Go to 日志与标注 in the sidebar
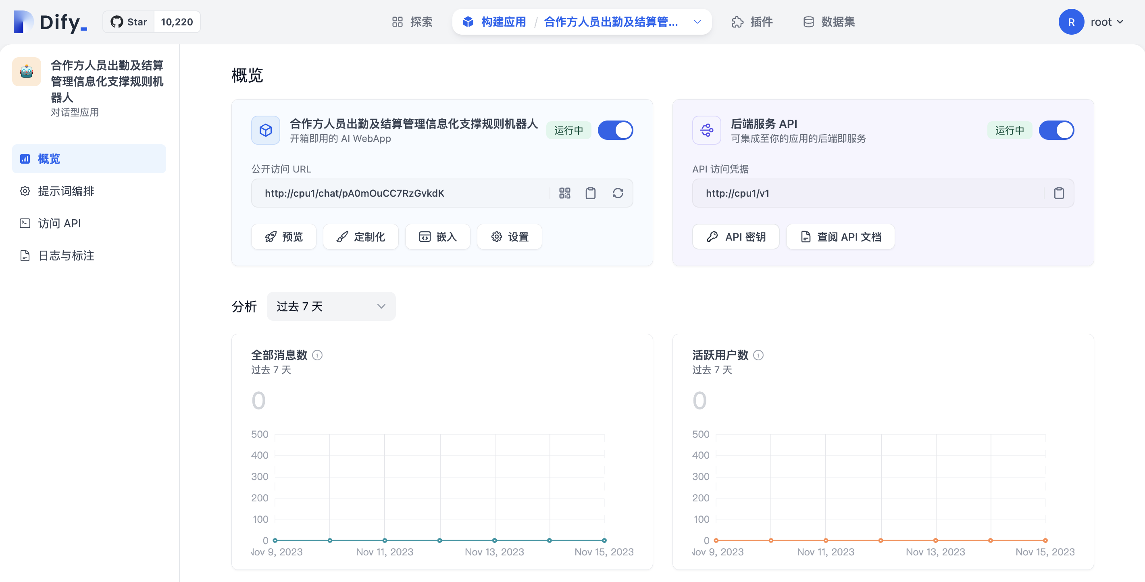This screenshot has height=582, width=1145. [66, 256]
